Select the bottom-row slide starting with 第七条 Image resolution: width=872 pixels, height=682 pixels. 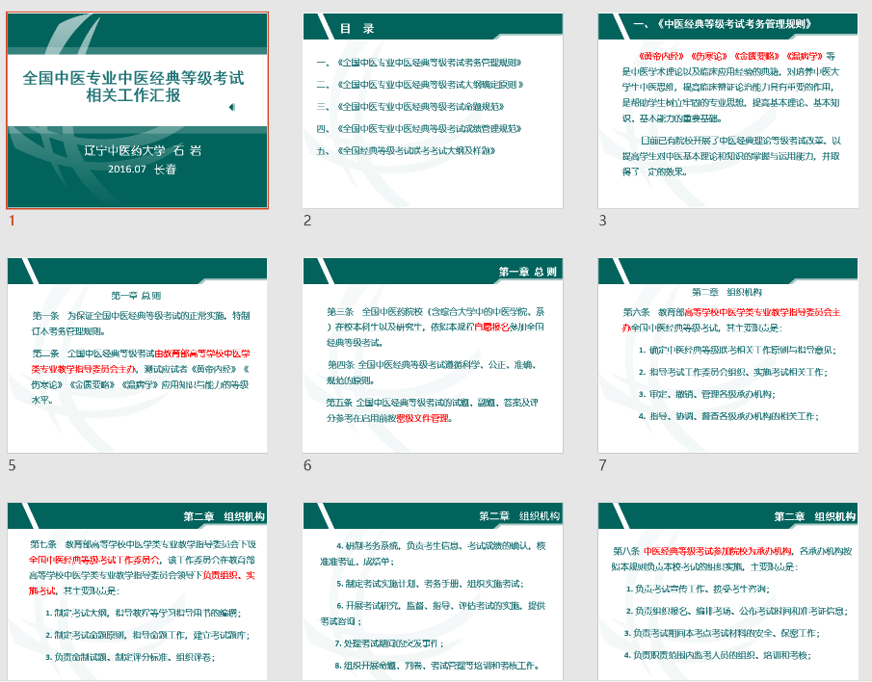138,591
